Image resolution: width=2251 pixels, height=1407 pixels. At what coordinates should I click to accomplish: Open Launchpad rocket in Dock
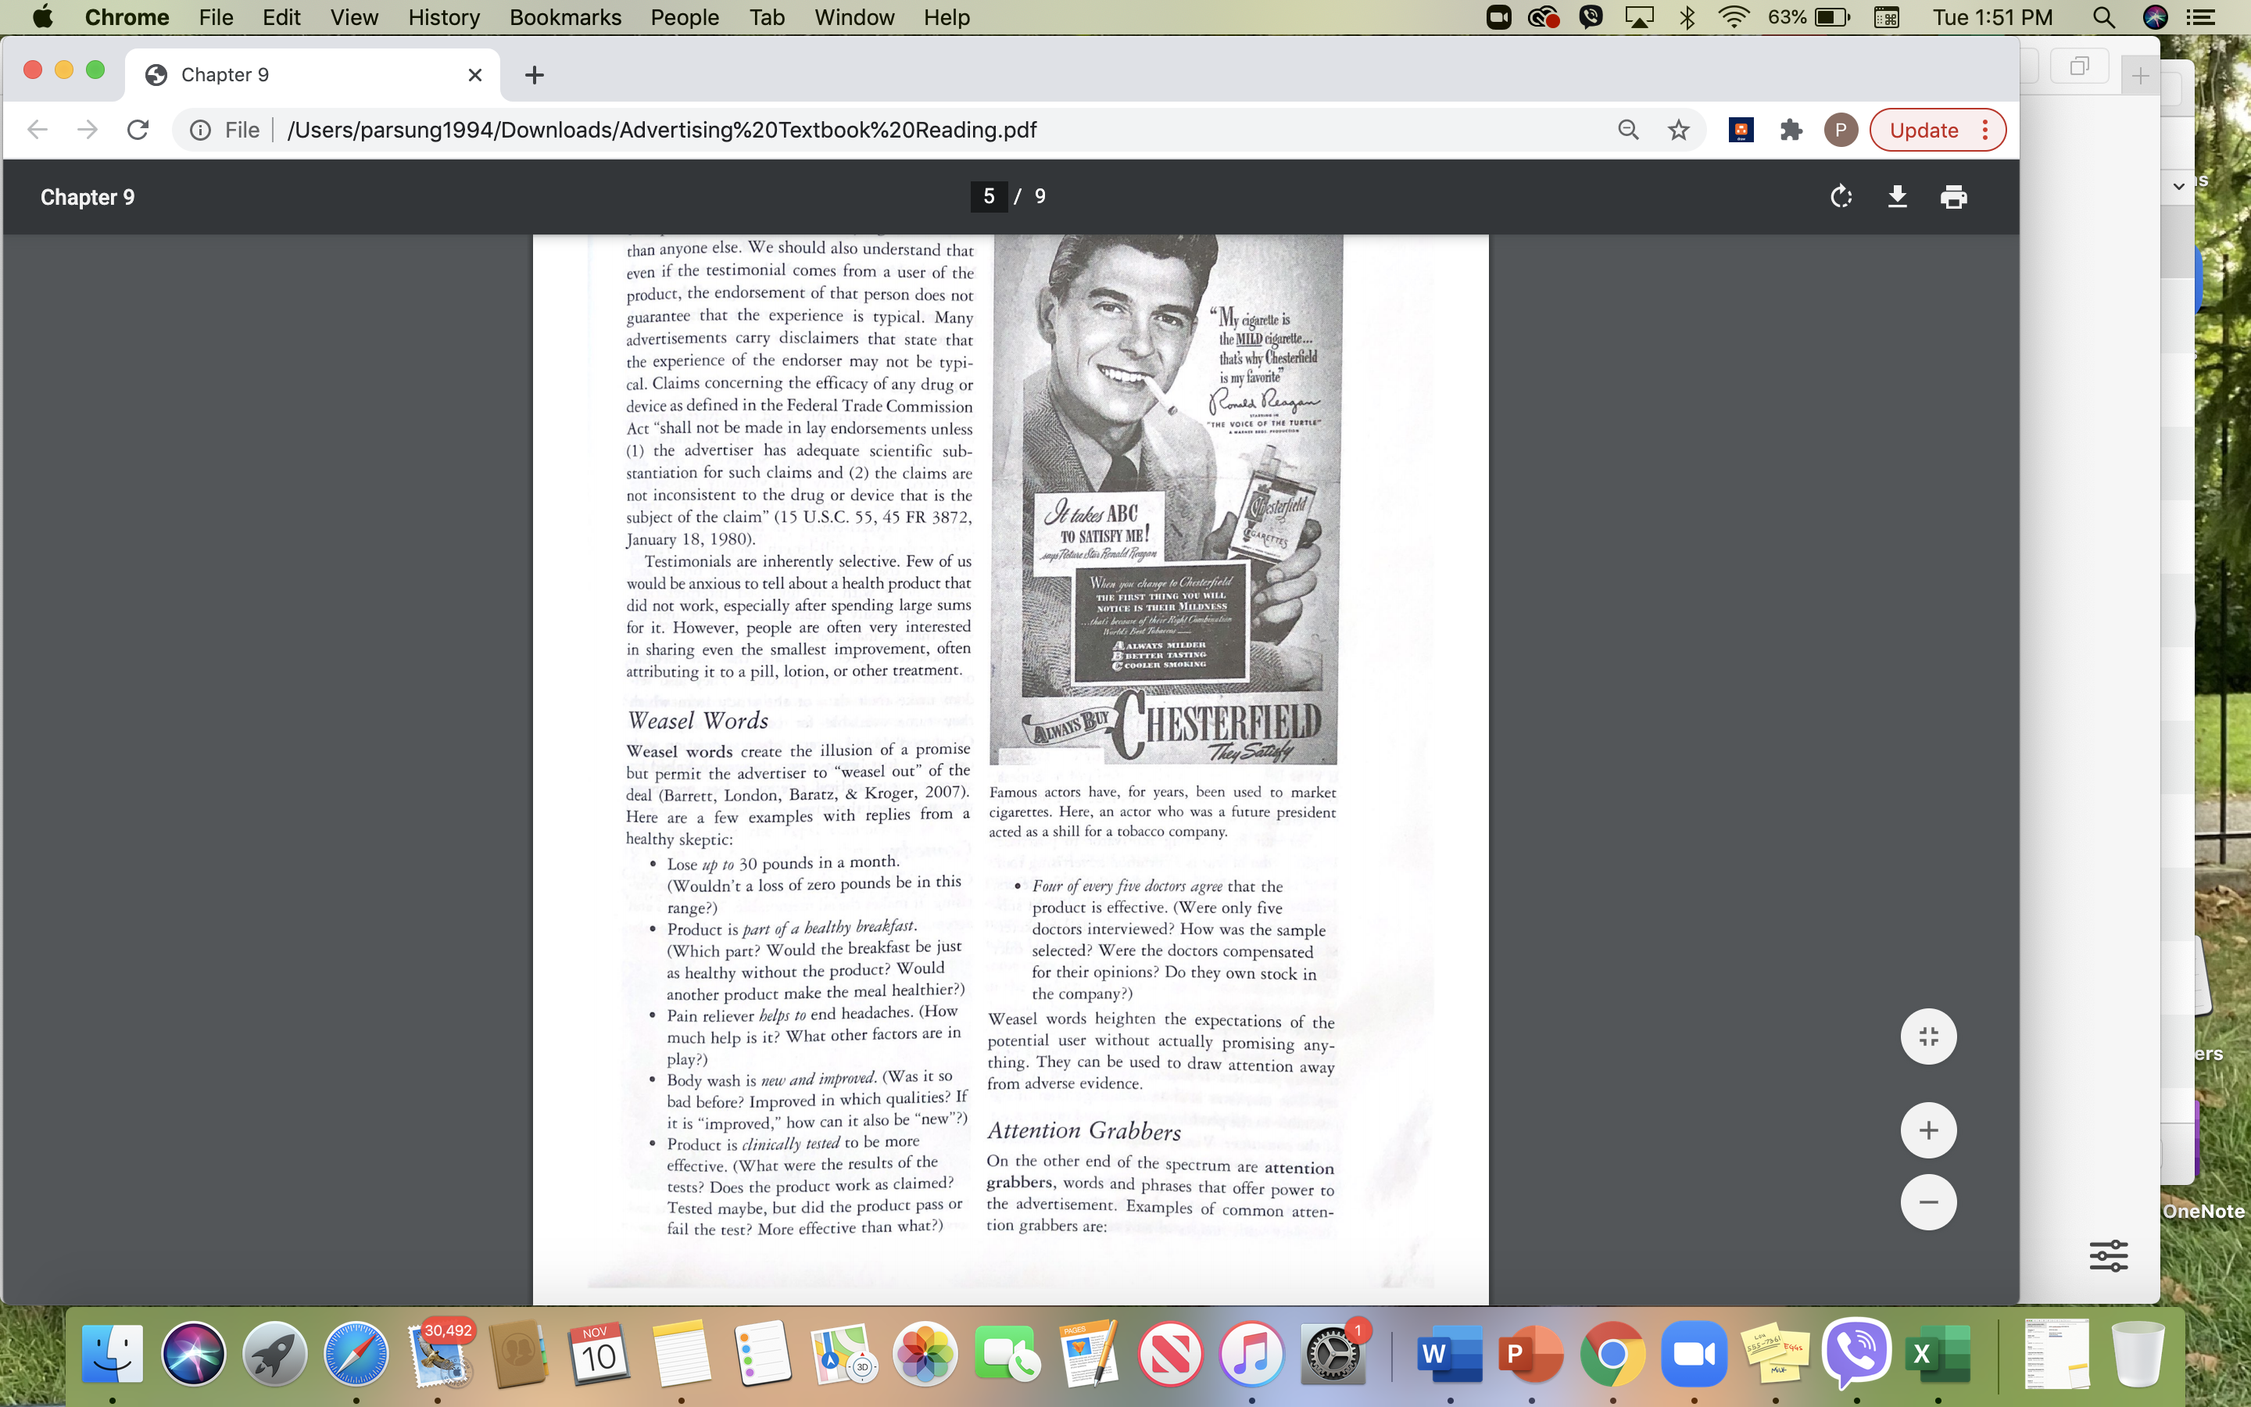[274, 1353]
